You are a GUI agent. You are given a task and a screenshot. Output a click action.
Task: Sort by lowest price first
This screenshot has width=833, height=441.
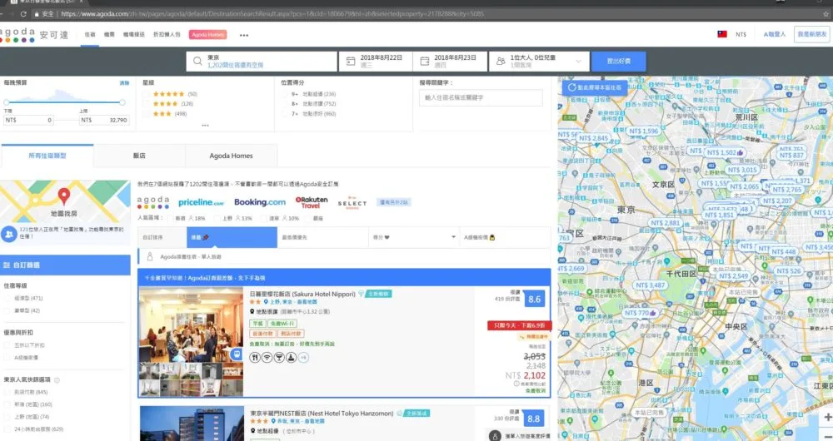[323, 237]
